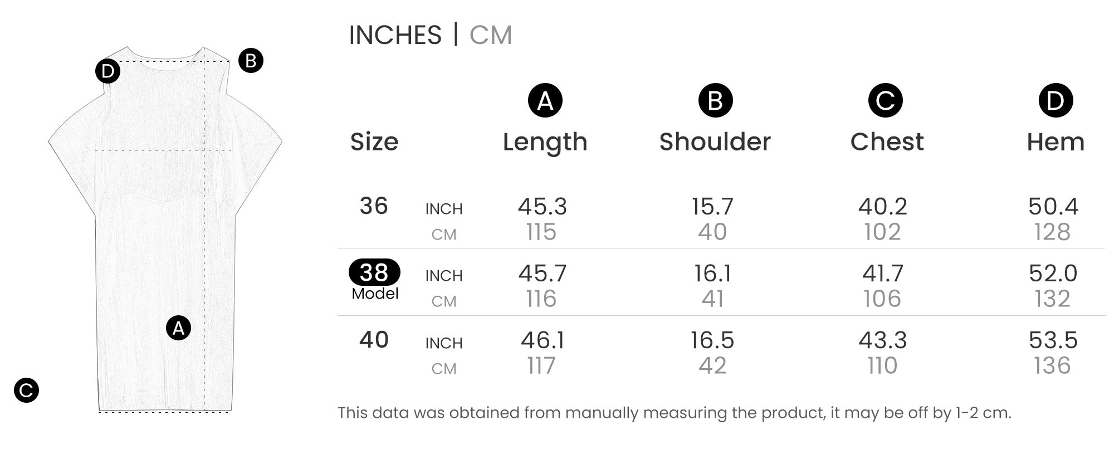Viewport: 1114px width, 449px height.
Task: Click the 52.0 hem value for size 38
Action: click(1053, 274)
